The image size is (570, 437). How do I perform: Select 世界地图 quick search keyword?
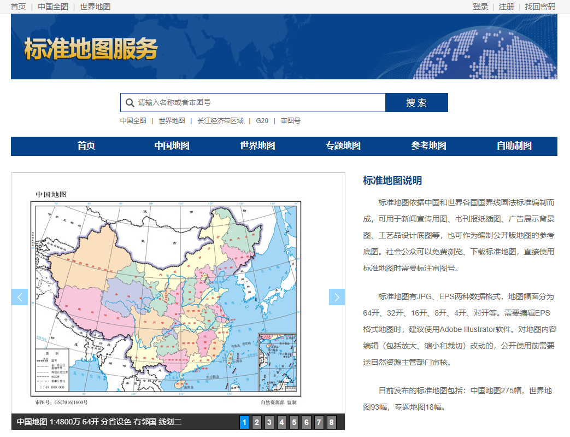172,121
